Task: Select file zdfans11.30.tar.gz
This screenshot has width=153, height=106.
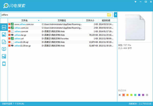Action: [x=22, y=46]
